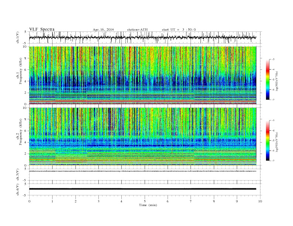Click the "-3" tick of the upper colorbar

pyautogui.click(x=273, y=59)
